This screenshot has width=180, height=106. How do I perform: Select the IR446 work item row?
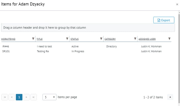(x=6, y=47)
